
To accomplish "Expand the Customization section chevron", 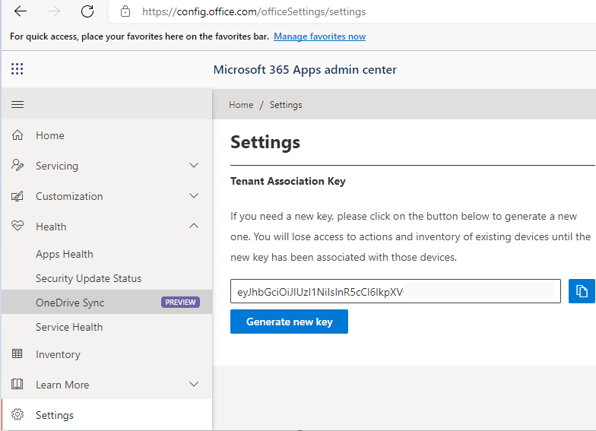I will click(194, 196).
